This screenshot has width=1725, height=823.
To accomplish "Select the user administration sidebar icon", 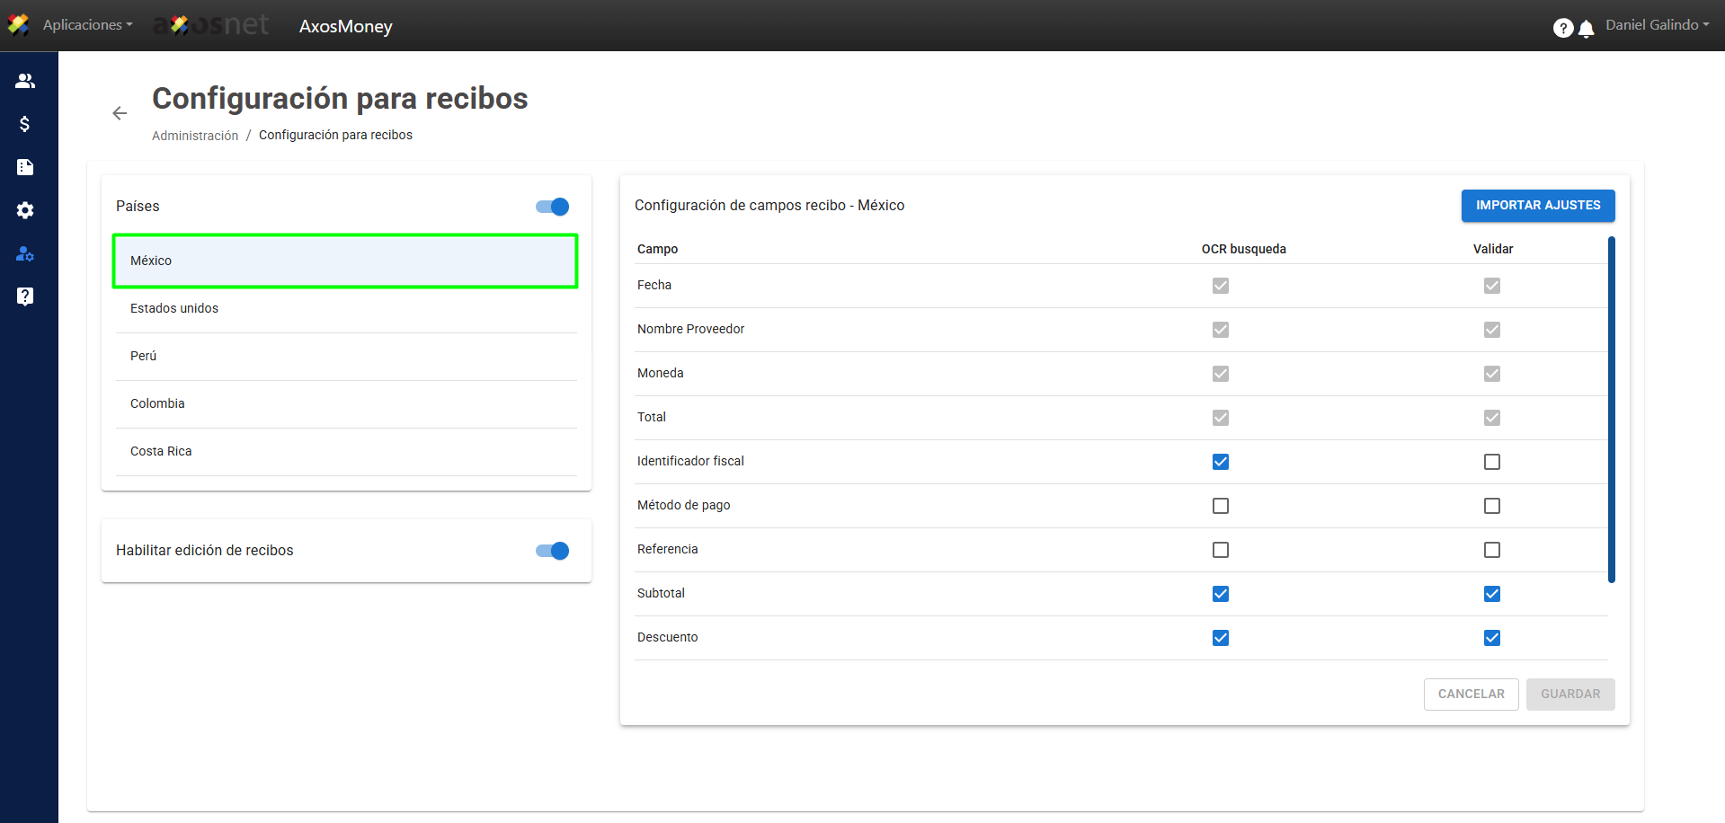I will click(x=25, y=254).
